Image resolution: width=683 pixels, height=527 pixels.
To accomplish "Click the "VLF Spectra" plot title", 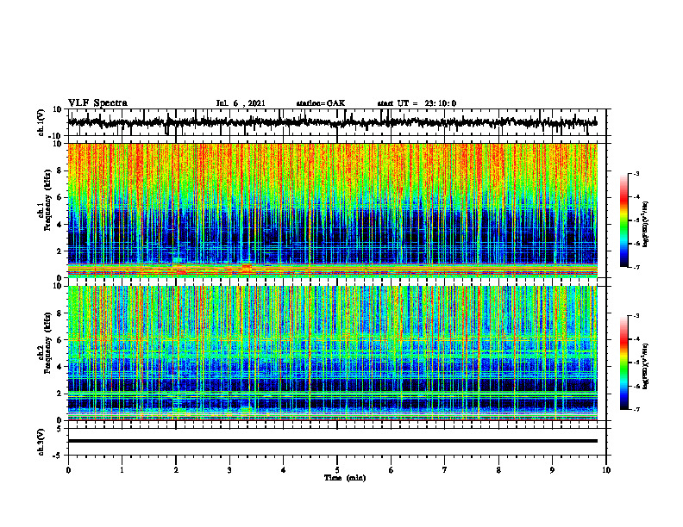I will pos(97,103).
